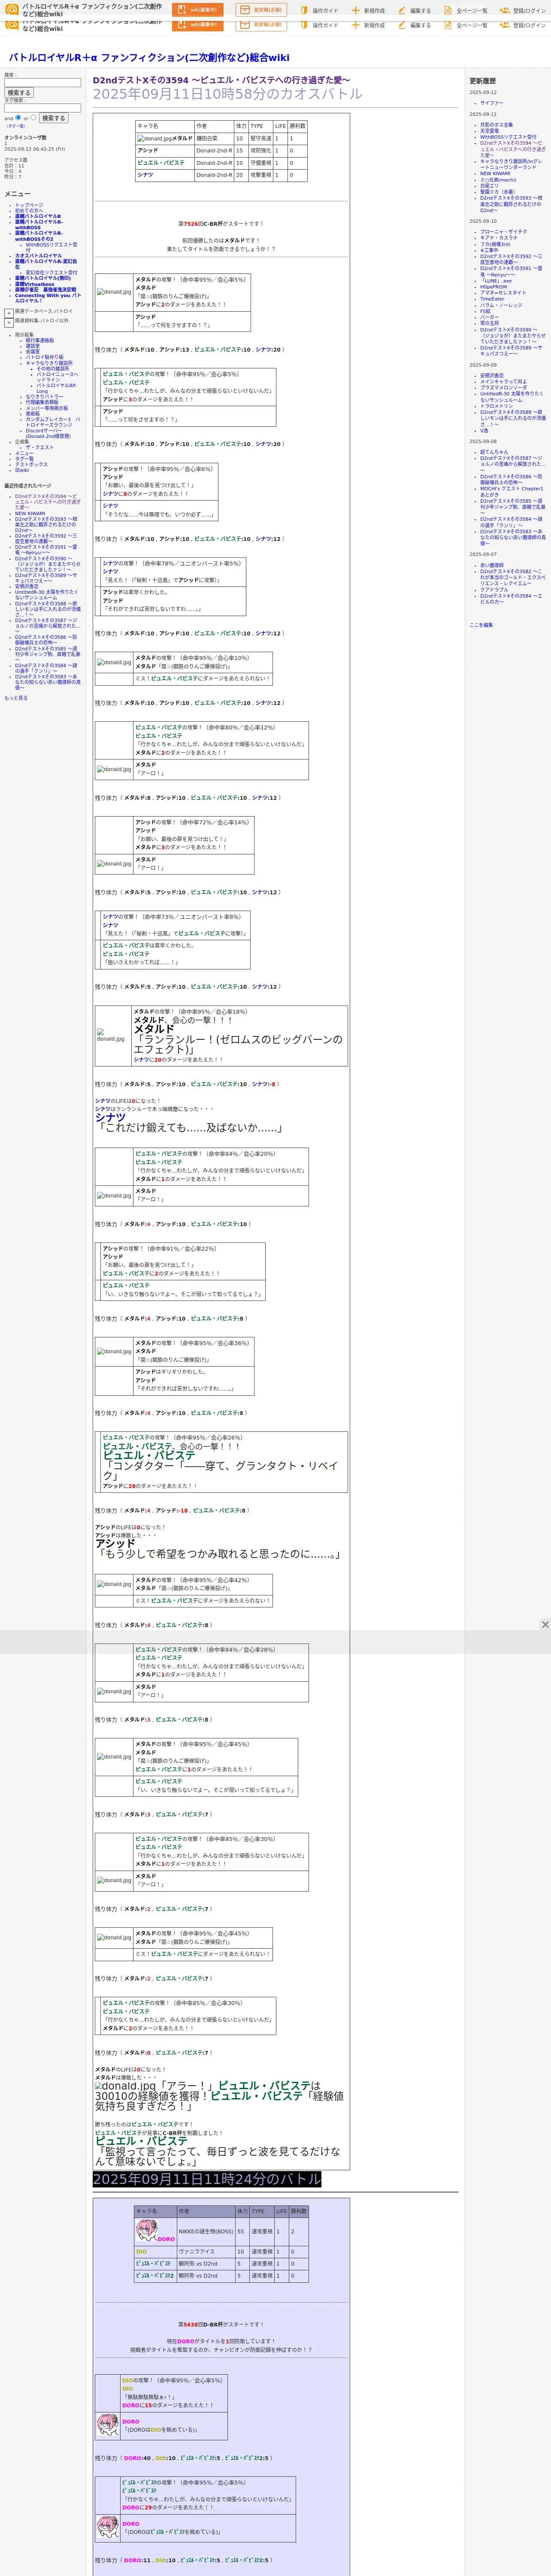
Task: Click the wiki logo icon in the topmost header
Action: (x=12, y=9)
